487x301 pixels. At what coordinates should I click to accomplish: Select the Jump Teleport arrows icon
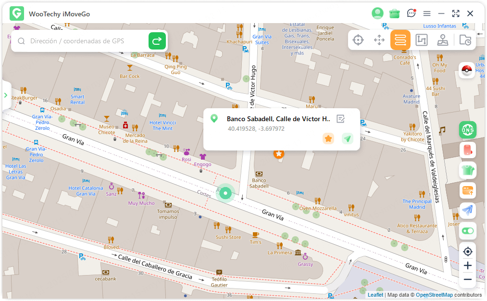click(x=379, y=40)
